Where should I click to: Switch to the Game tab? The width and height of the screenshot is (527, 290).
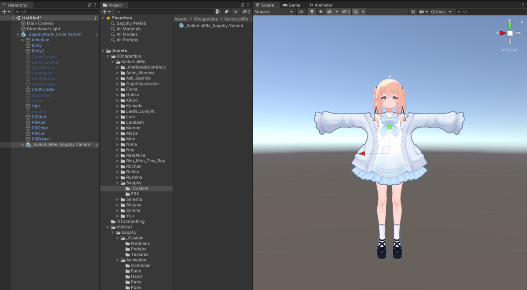(x=292, y=5)
